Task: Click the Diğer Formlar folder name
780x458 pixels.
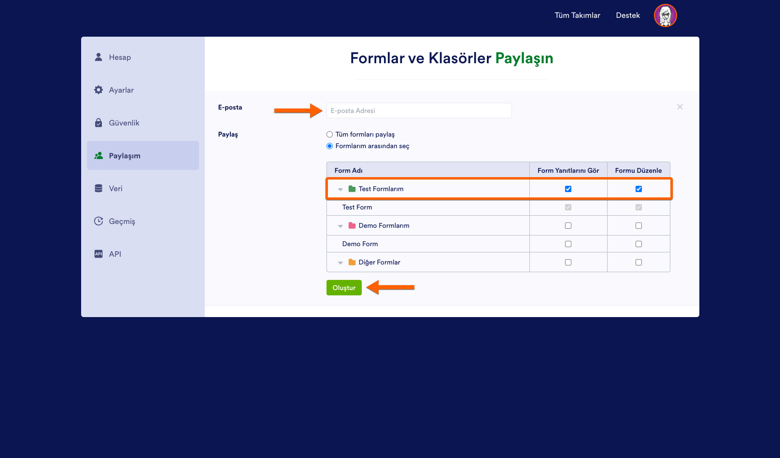Action: point(379,262)
